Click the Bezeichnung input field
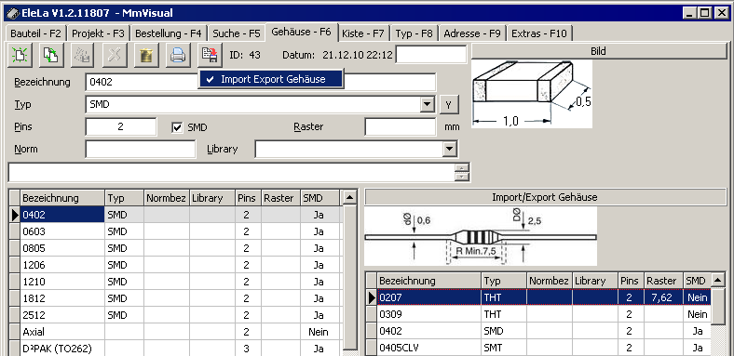 coord(261,82)
